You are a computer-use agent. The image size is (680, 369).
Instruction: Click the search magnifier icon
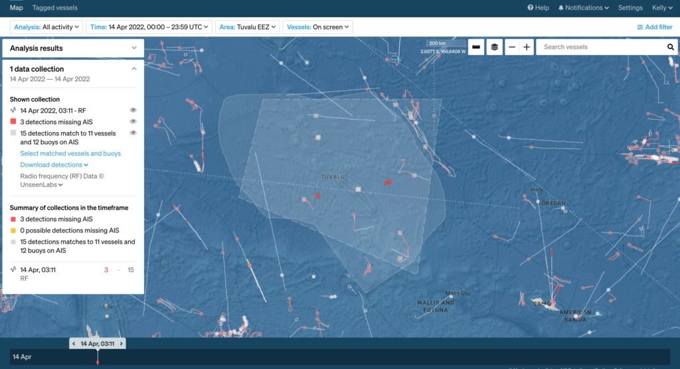point(670,47)
